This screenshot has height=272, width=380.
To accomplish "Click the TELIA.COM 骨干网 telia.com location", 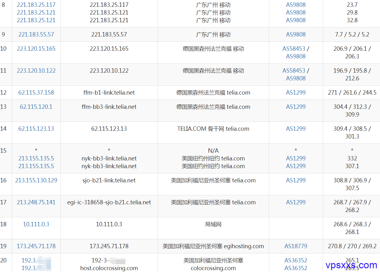I will (213, 129).
